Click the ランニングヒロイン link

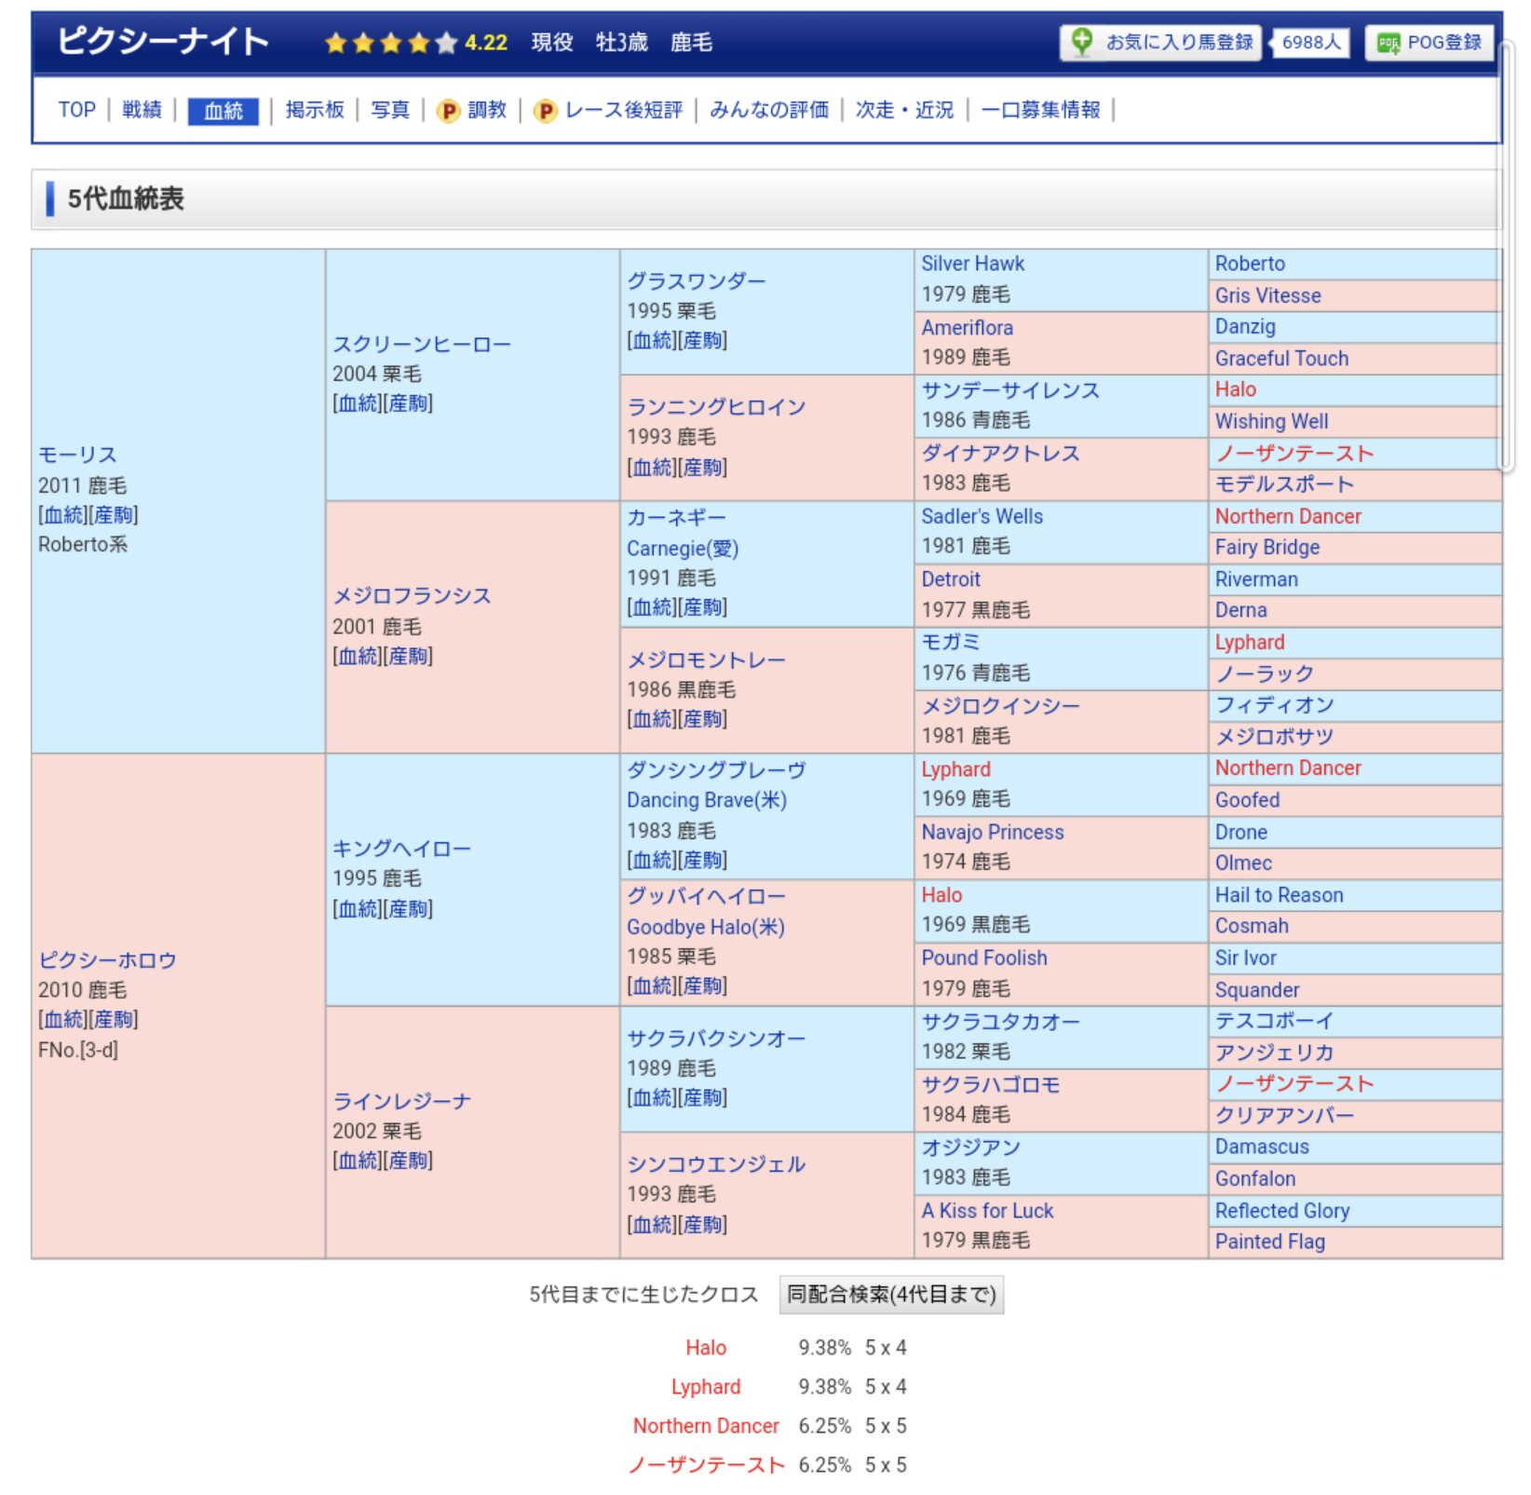[x=716, y=406]
